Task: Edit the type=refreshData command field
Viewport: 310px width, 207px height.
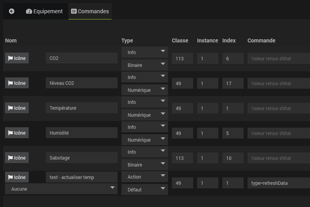Action: pos(278,183)
